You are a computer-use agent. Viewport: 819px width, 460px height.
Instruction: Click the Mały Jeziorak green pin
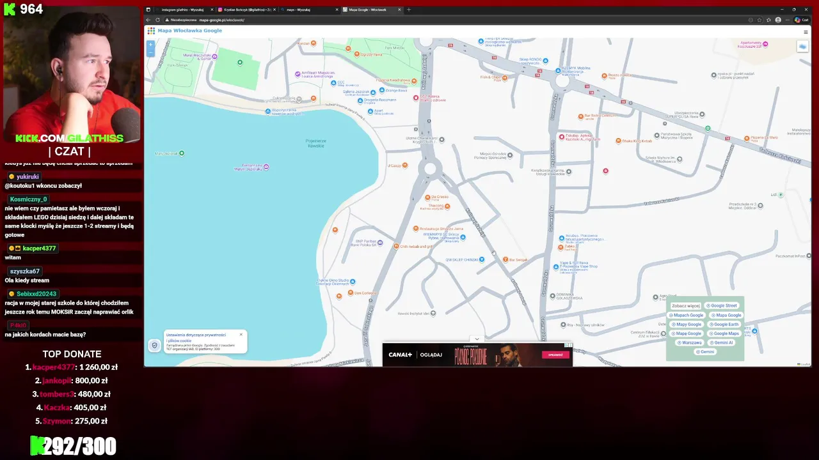[182, 153]
